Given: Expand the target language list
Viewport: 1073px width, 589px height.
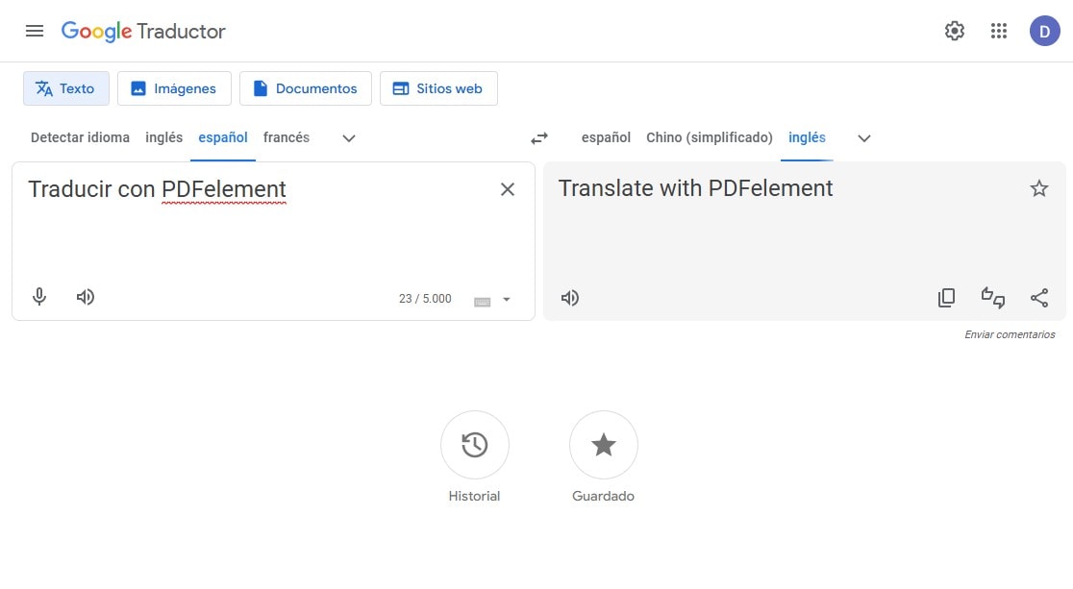Looking at the screenshot, I should 863,138.
